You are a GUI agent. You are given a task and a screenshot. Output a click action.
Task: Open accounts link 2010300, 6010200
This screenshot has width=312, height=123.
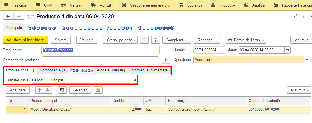click(x=264, y=109)
